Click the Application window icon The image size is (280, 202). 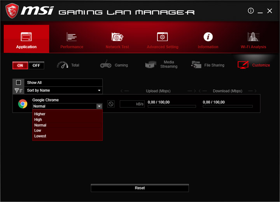(26, 37)
